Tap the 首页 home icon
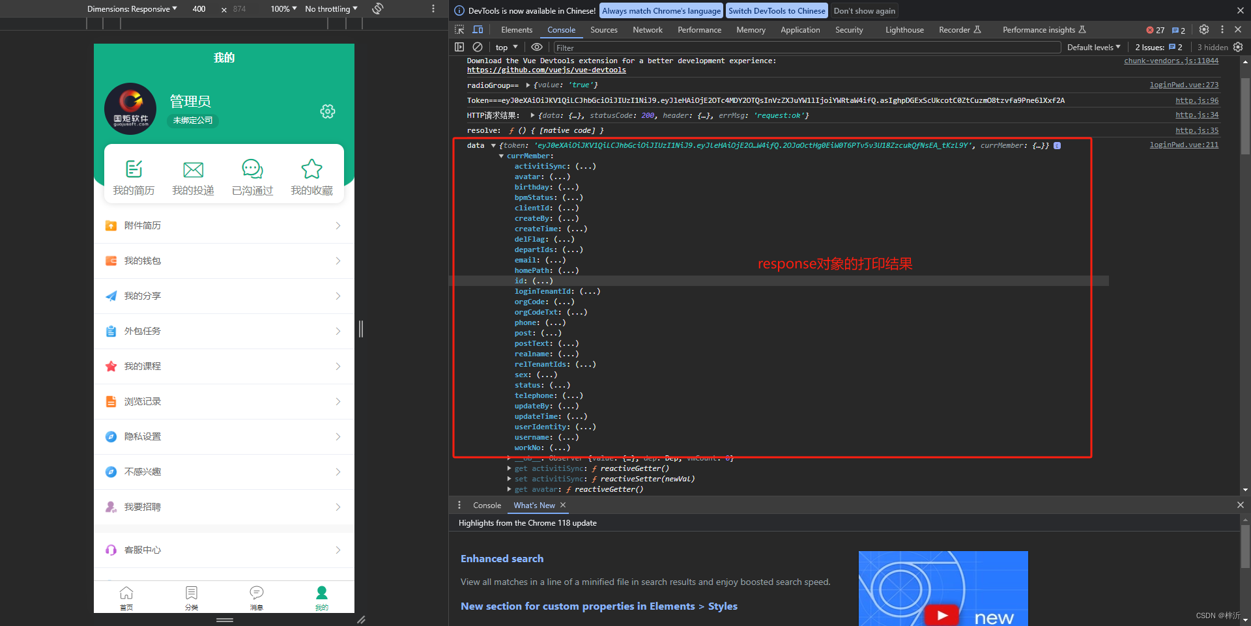Viewport: 1251px width, 626px height. (126, 593)
